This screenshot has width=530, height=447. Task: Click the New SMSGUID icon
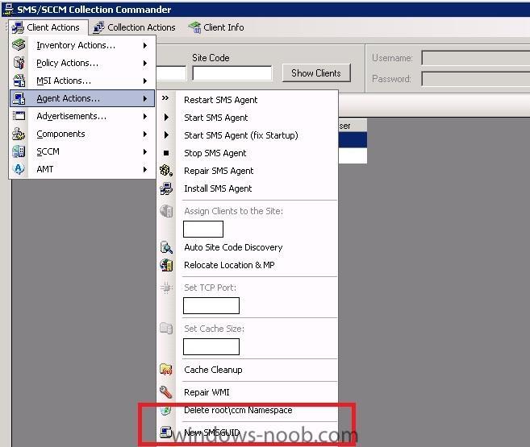(x=166, y=432)
